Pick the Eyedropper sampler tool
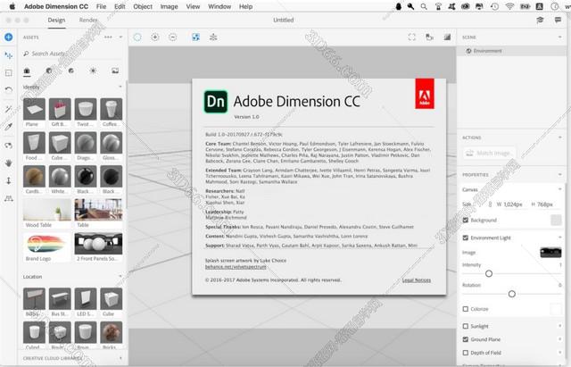The height and width of the screenshot is (367, 571). tap(8, 127)
